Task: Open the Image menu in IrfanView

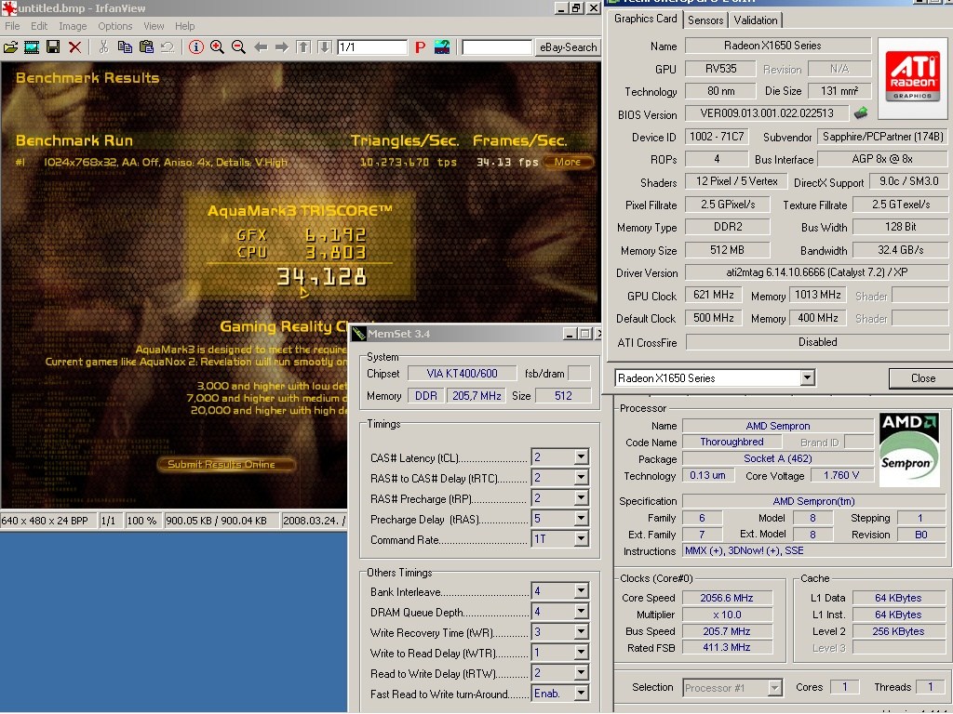Action: coord(73,26)
